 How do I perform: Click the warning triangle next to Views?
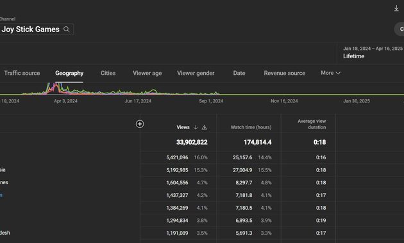[x=205, y=127]
